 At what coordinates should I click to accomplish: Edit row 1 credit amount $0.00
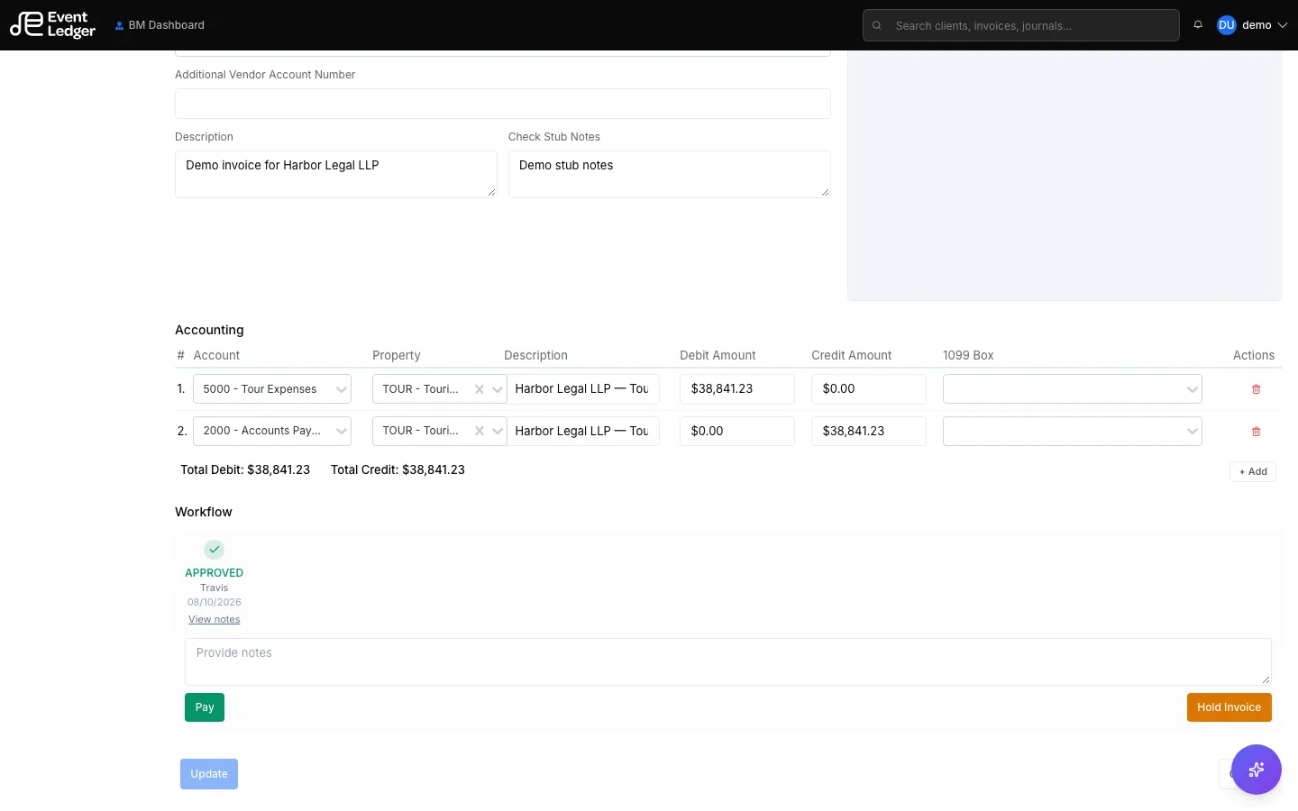[869, 389]
